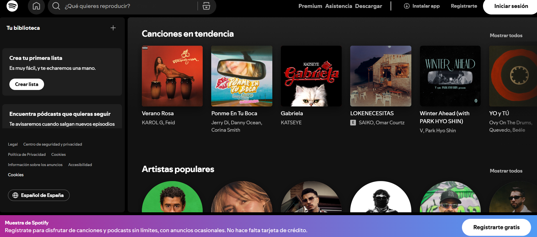The width and height of the screenshot is (537, 237).
Task: Open first popular artist with green background
Action: point(172,197)
